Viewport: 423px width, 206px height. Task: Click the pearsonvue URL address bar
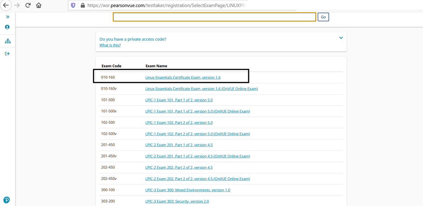[x=166, y=5]
